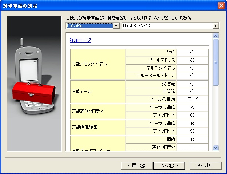Click the 万能着信メロディ category cell
The width and height of the screenshot is (227, 174).
tap(97, 111)
